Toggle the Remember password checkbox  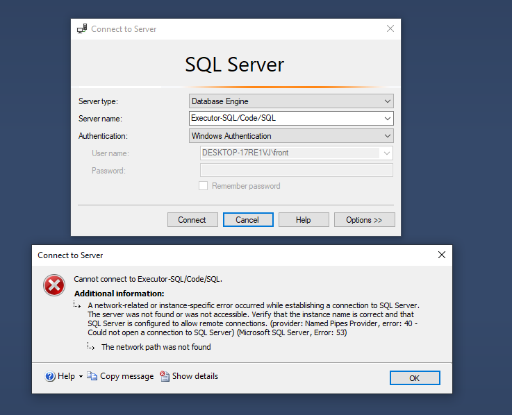(x=203, y=186)
